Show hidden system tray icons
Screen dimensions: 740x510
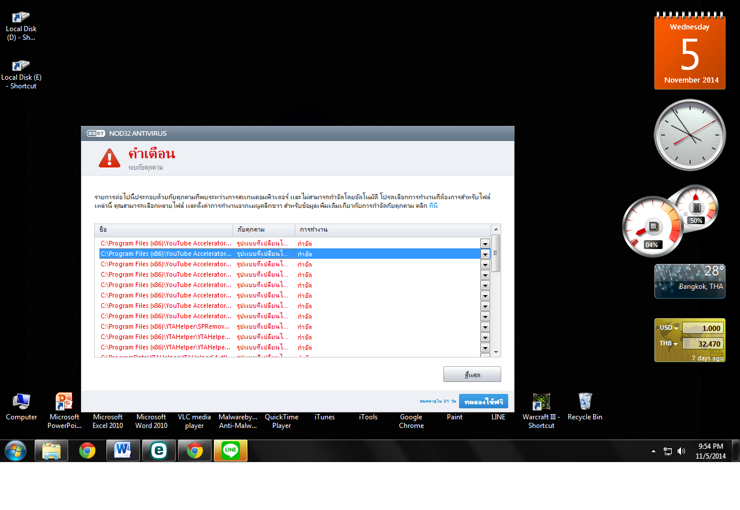click(x=654, y=451)
